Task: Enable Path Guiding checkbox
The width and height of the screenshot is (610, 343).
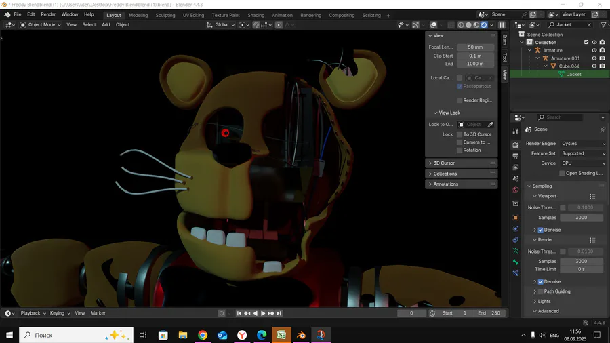Action: [540, 291]
